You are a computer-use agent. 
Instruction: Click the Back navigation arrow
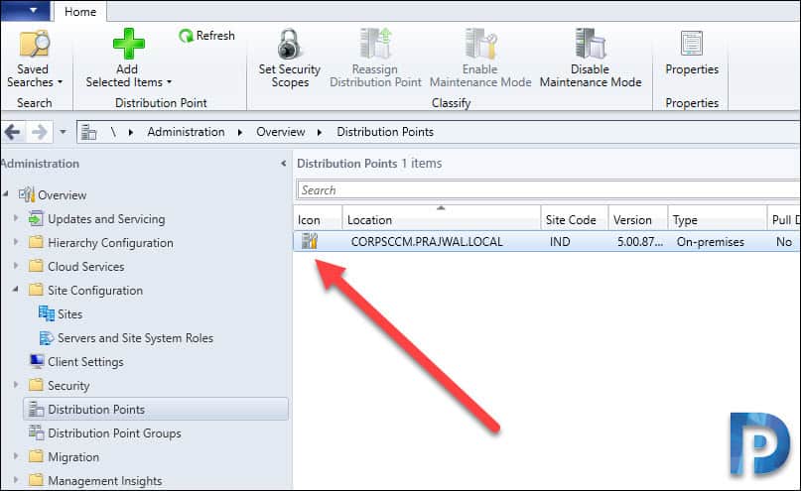point(12,132)
